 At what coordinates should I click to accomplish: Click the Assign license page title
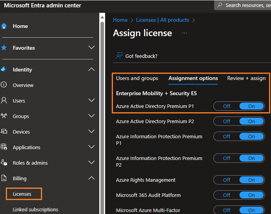143,33
